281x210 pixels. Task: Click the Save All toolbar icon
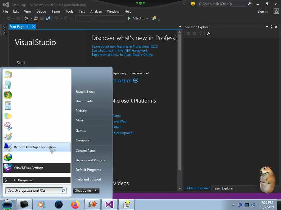pyautogui.click(x=48, y=18)
